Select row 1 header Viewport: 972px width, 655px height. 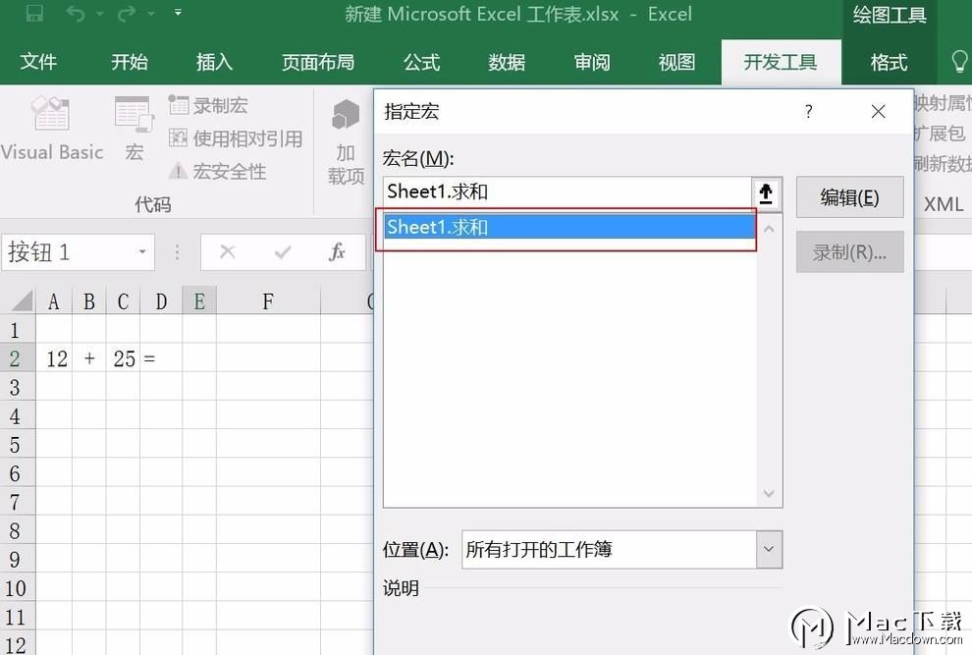17,330
